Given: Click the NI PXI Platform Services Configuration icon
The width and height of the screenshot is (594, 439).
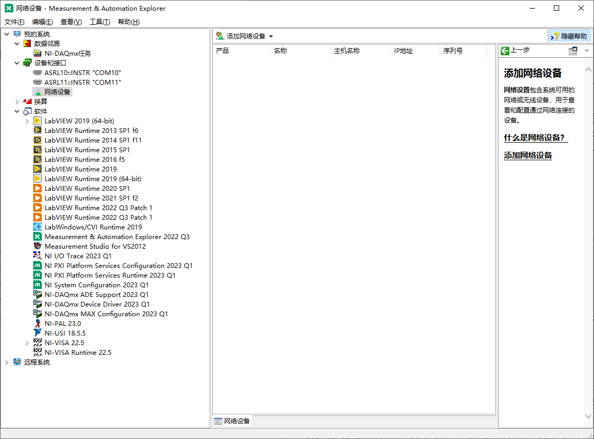Looking at the screenshot, I should point(38,265).
